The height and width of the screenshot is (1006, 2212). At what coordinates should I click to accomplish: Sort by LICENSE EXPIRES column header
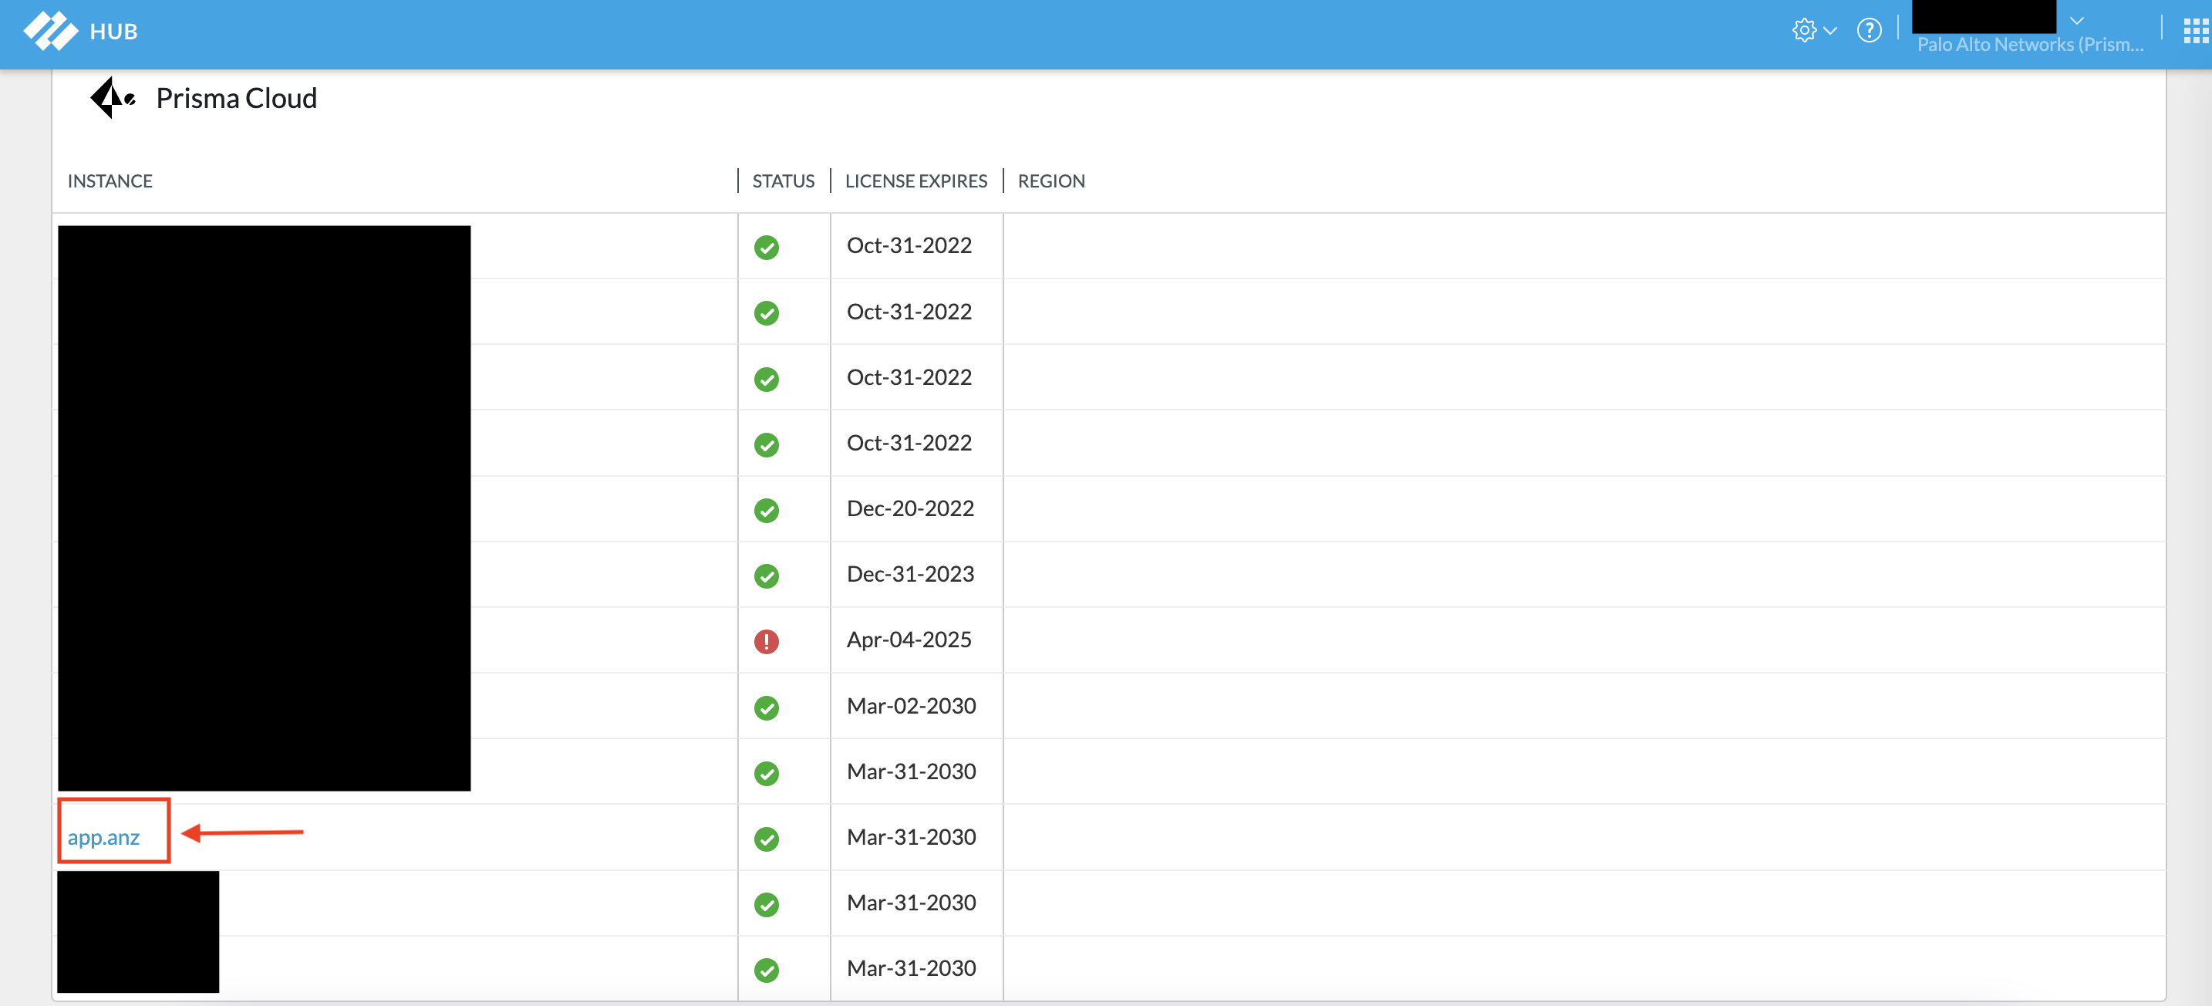point(915,181)
